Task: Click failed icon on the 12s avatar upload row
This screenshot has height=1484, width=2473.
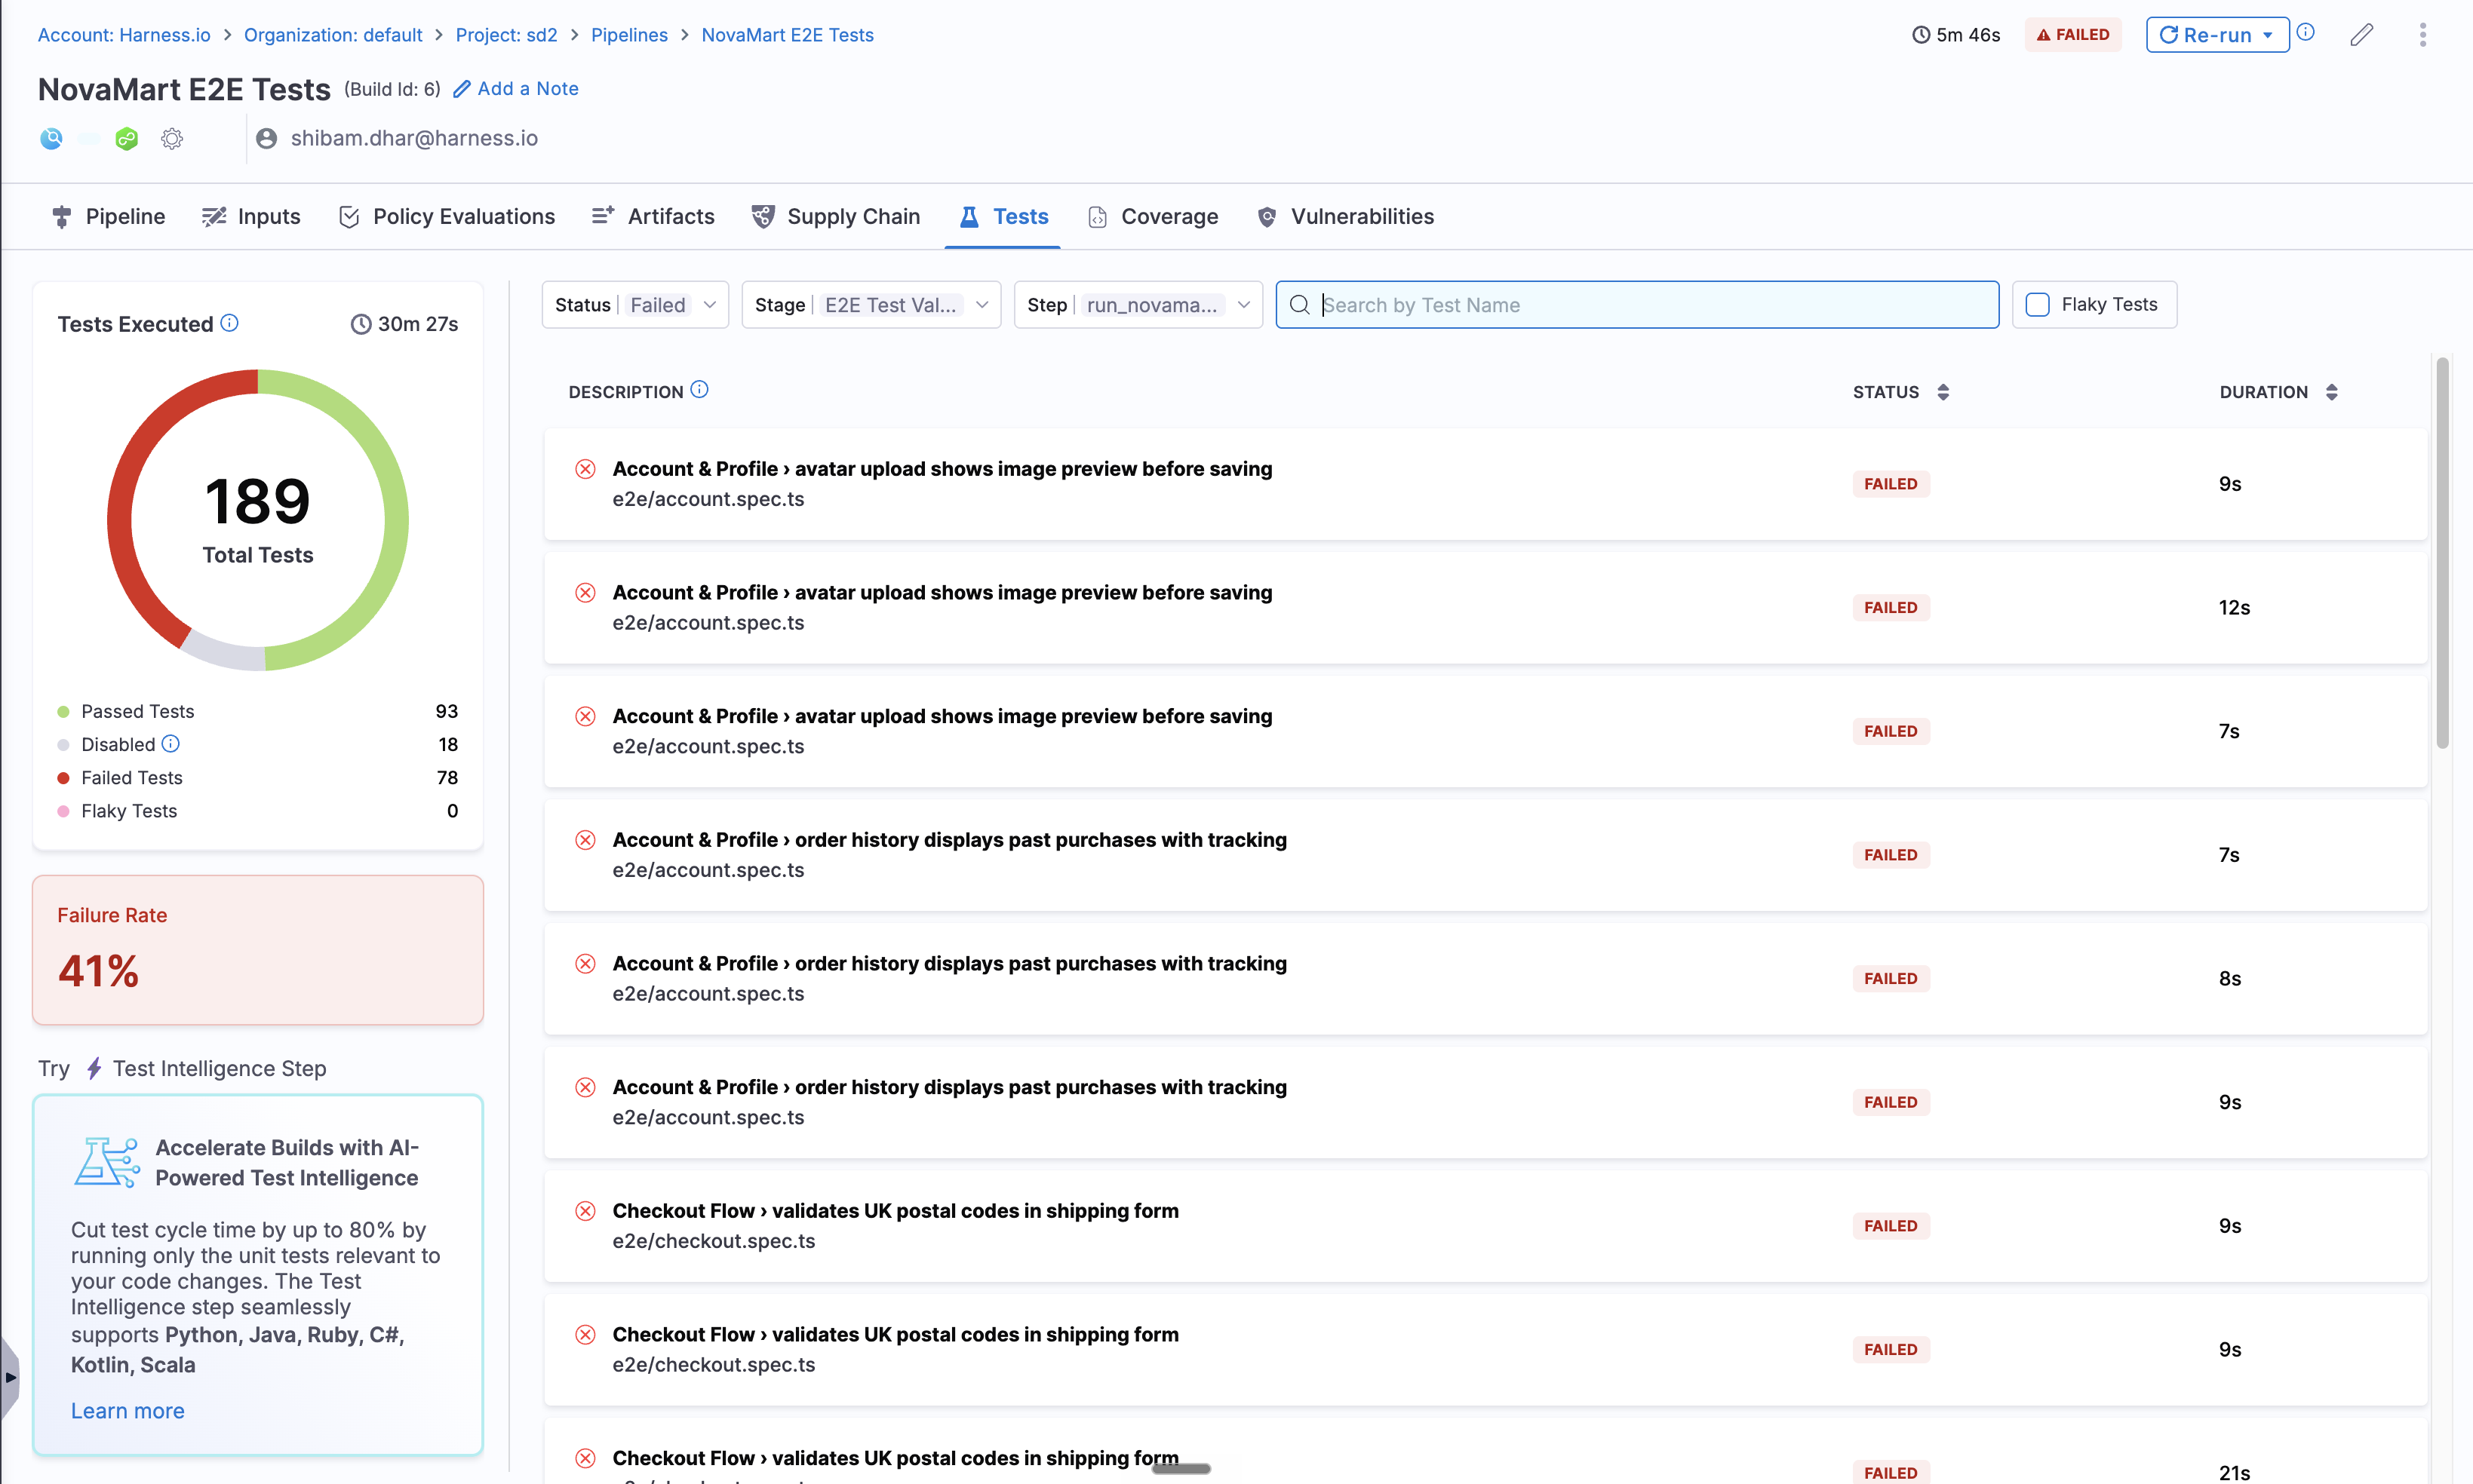Action: pos(585,593)
